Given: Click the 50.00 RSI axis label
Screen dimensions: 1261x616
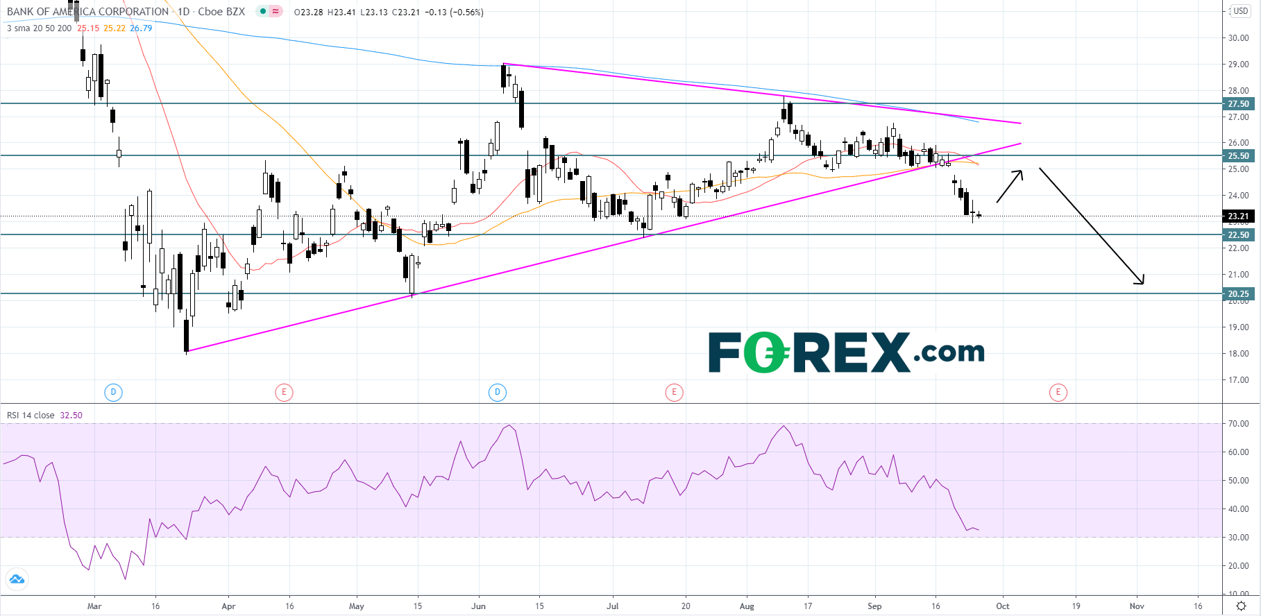Looking at the screenshot, I should [1239, 481].
